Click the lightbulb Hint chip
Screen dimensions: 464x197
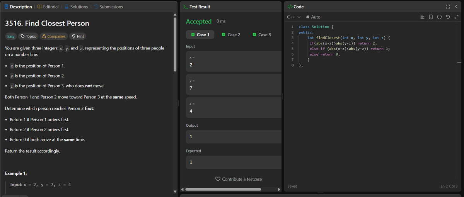[77, 36]
